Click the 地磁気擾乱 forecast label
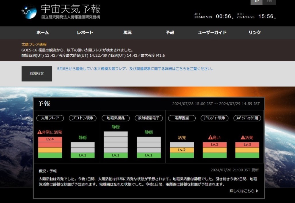 tap(116, 118)
